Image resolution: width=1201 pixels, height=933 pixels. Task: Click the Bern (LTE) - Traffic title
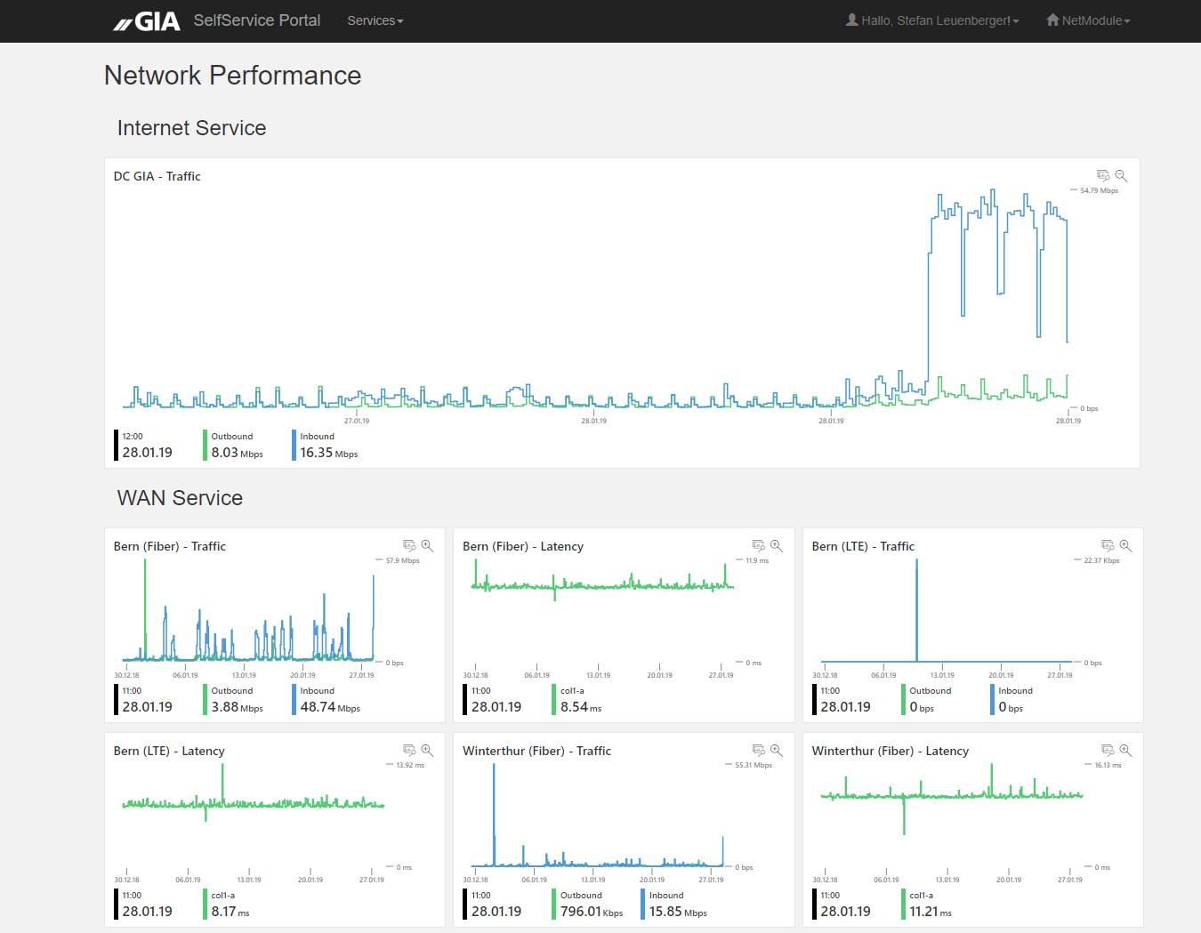863,546
